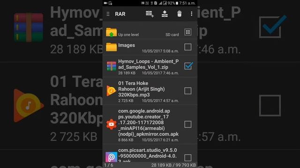Check the picsart.studio apk checkbox
The image size is (300, 168).
pos(187,158)
